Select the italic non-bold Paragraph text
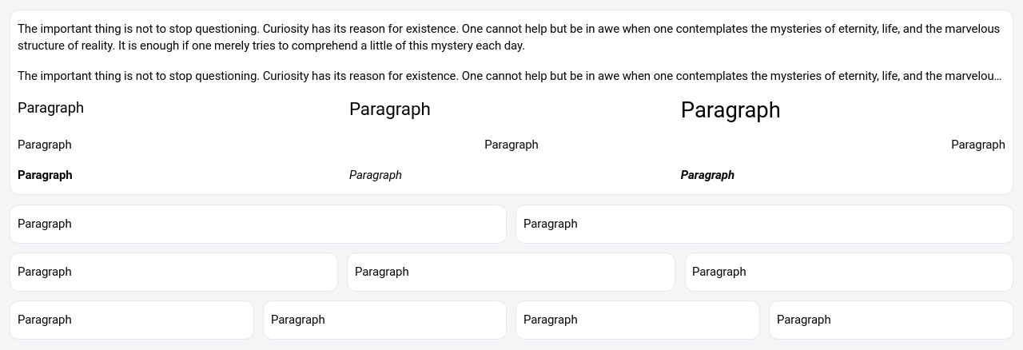 [x=376, y=175]
